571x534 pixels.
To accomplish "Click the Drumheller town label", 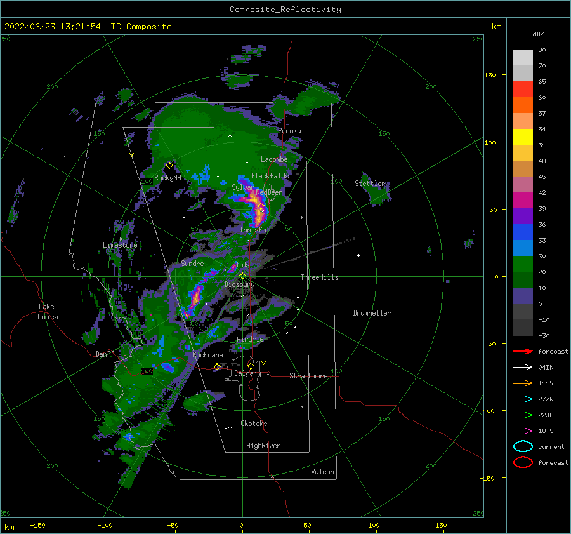I will click(372, 313).
